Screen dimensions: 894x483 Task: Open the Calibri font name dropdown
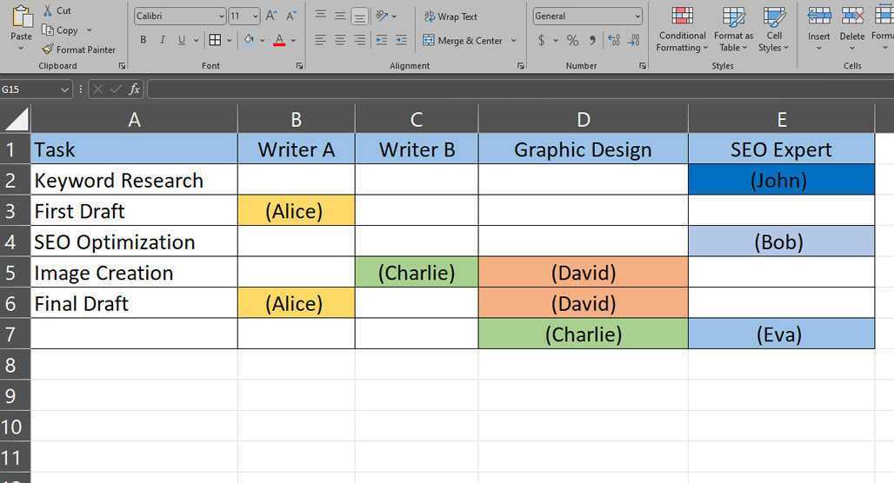(x=222, y=17)
